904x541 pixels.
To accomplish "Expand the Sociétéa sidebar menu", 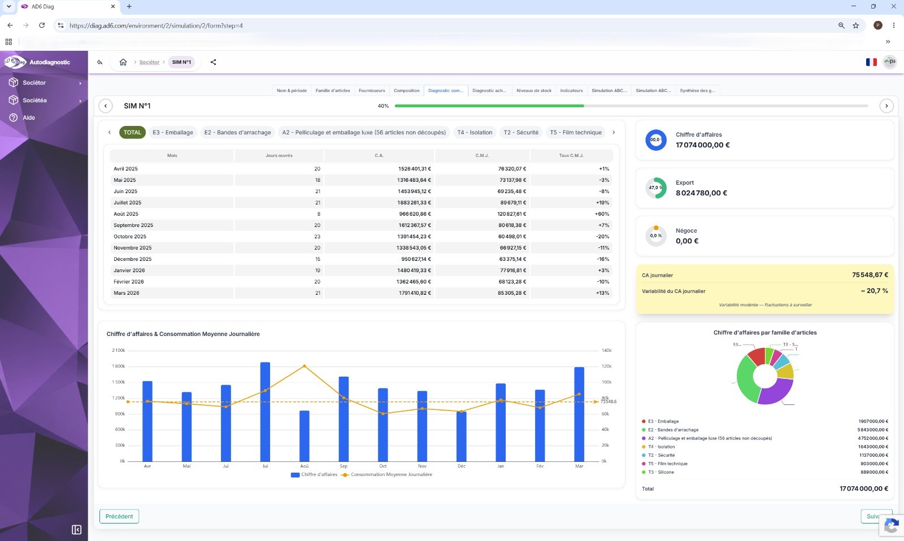I will (44, 101).
